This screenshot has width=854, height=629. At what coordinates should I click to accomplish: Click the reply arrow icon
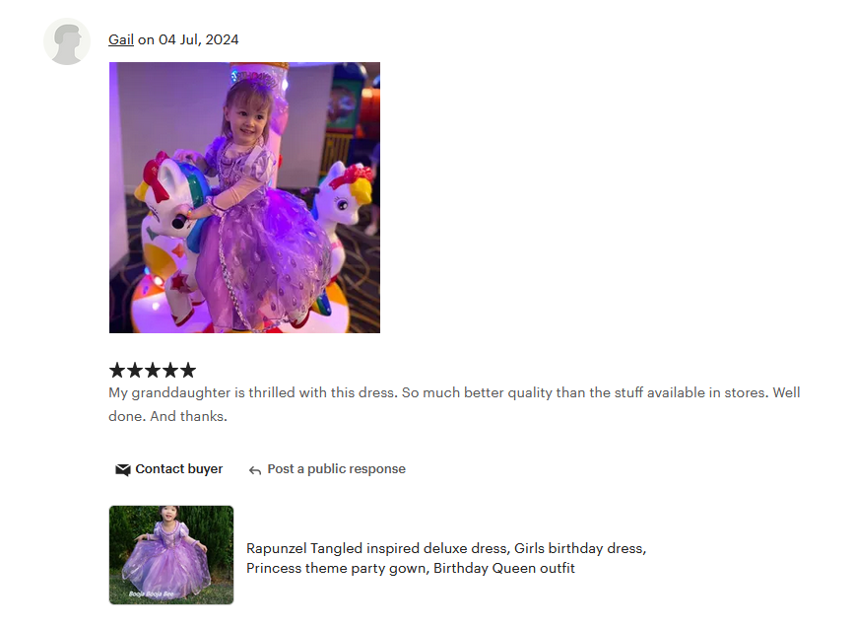point(255,470)
